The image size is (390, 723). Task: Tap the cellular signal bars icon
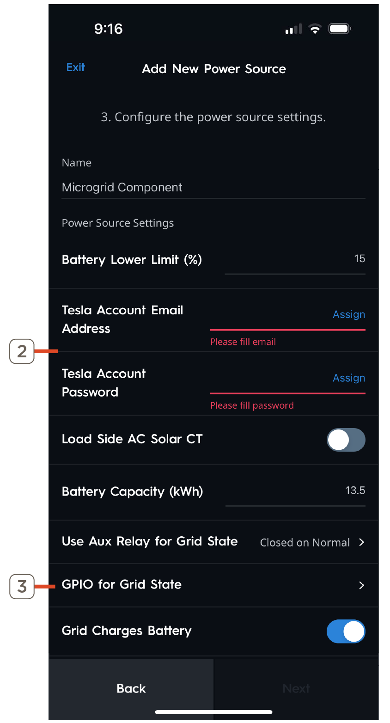[293, 29]
